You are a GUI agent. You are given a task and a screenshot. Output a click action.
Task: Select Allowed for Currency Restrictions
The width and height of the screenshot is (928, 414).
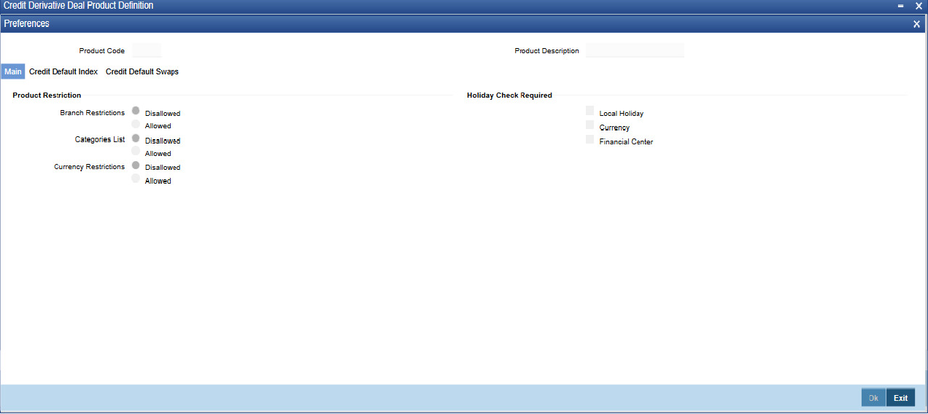click(136, 179)
